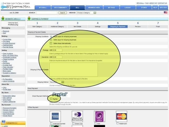The width and height of the screenshot is (169, 127).
Task: Open the Help nav tab
Action: (x=155, y=8)
